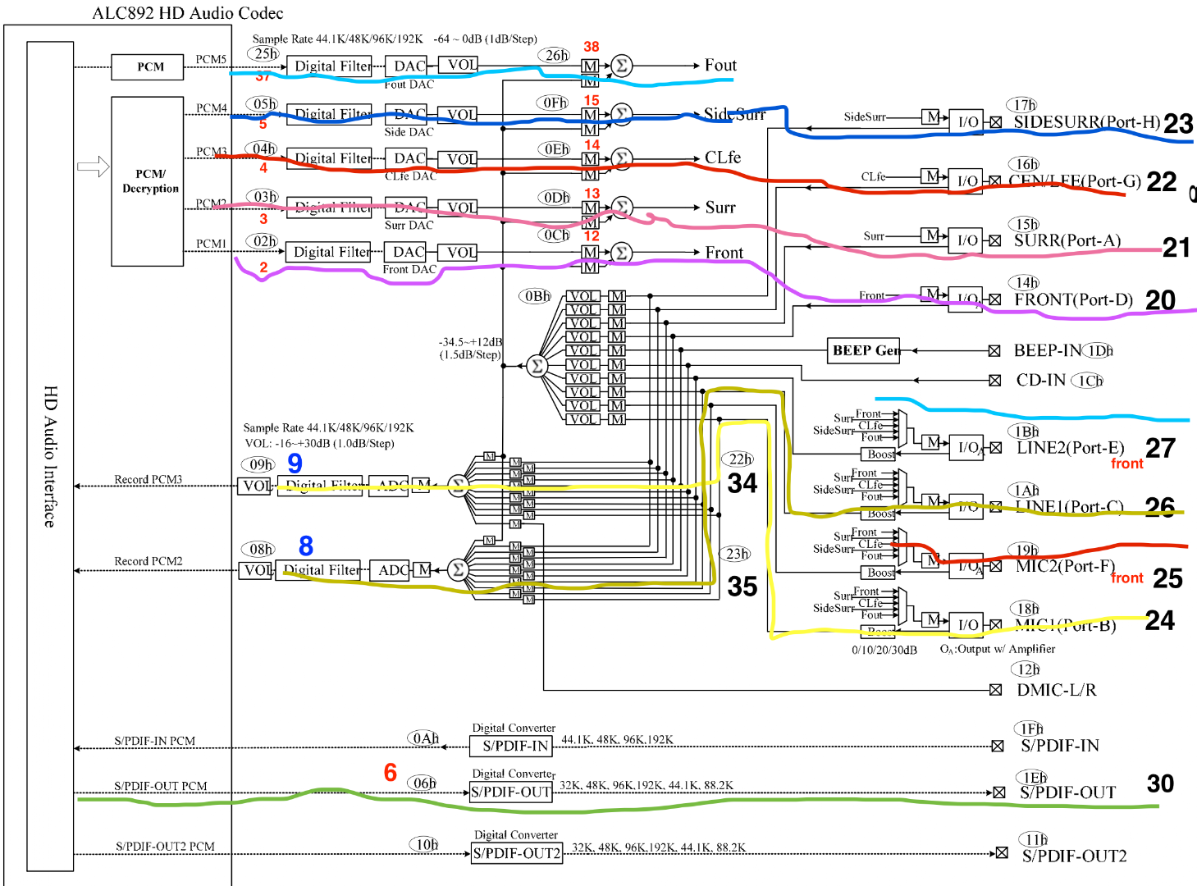
Task: Select the VOL block next to node 09h
Action: (x=254, y=486)
